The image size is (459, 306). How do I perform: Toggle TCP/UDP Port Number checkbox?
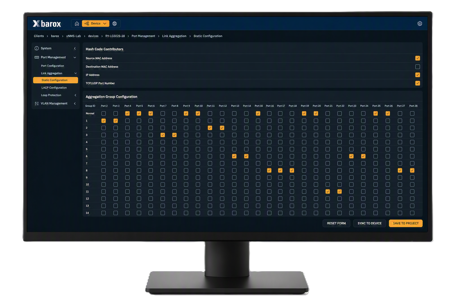pos(418,83)
